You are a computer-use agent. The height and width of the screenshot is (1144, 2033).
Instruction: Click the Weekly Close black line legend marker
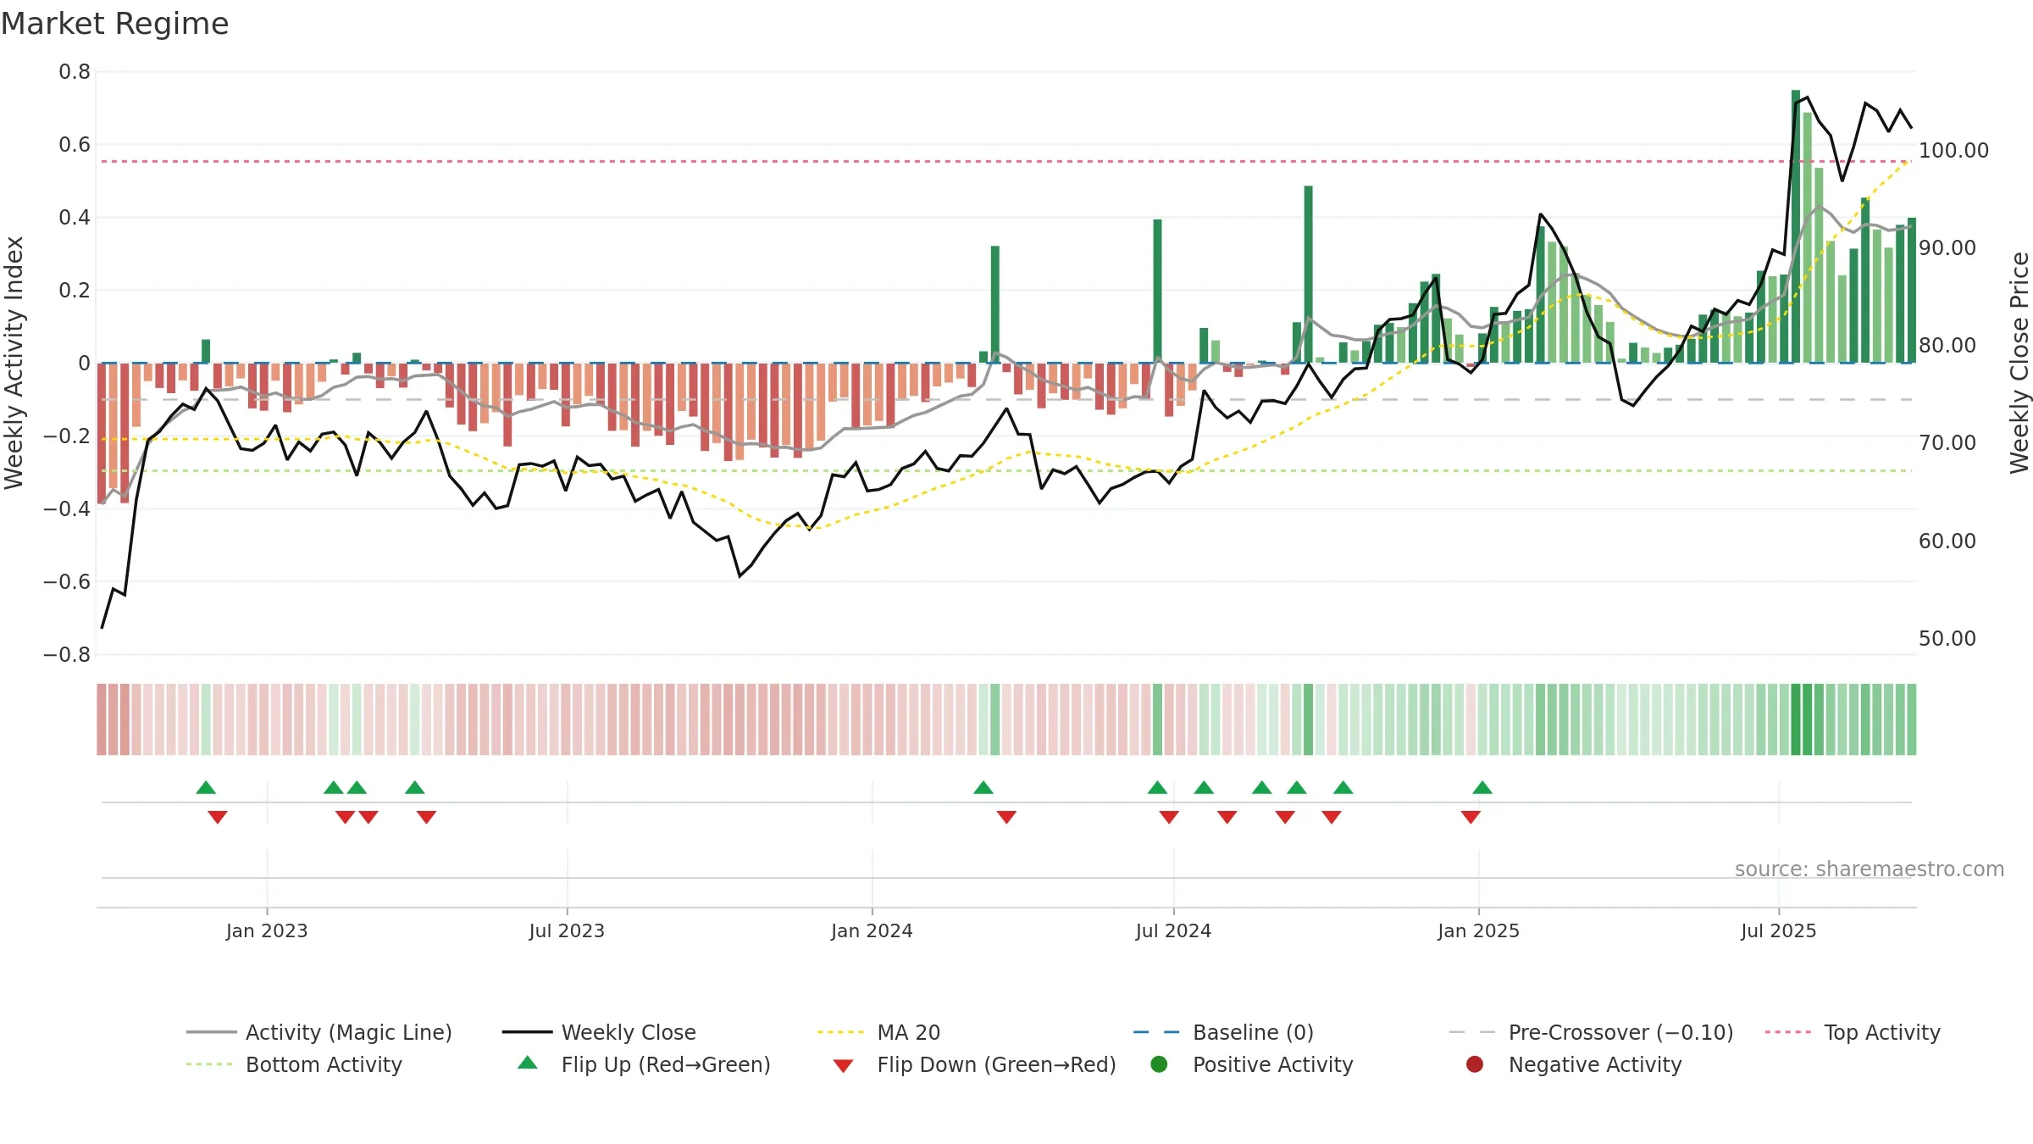527,1032
